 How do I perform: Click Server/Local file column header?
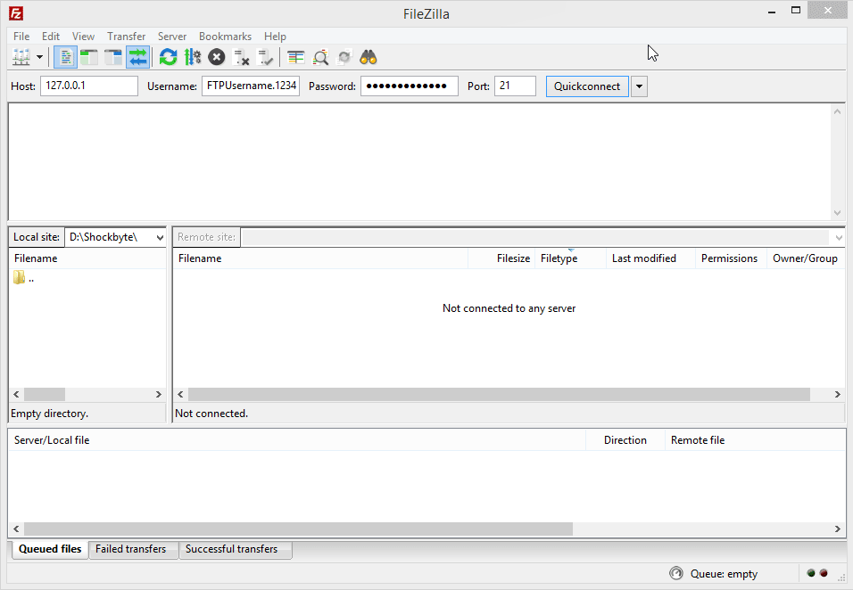[297, 440]
